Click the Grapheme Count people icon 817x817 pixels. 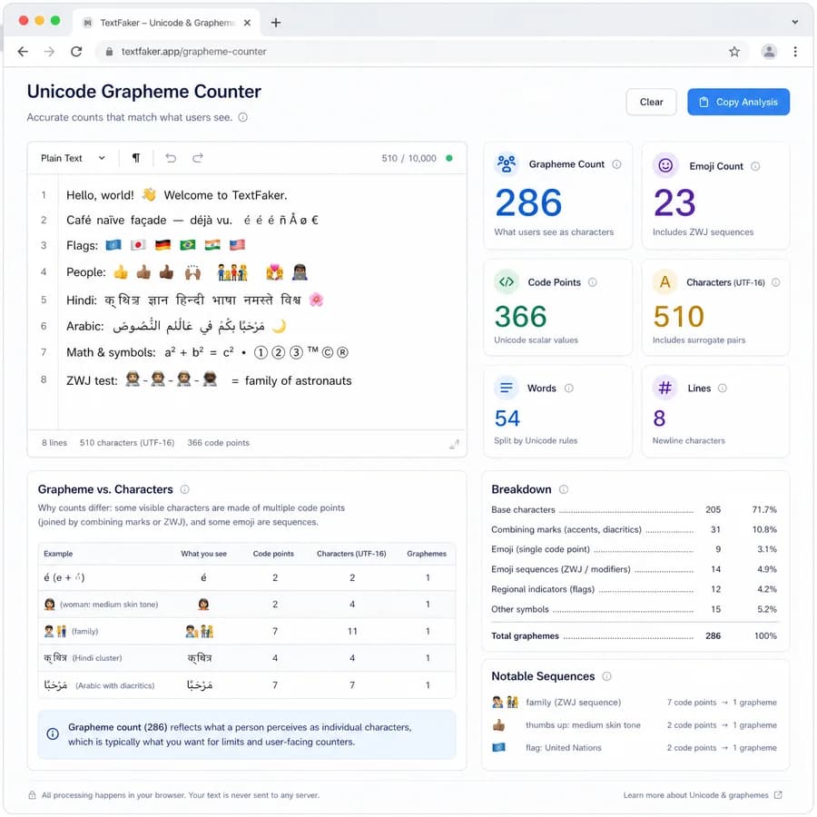[506, 164]
